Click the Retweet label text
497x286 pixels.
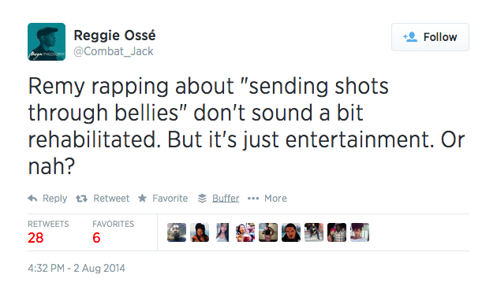(x=111, y=199)
